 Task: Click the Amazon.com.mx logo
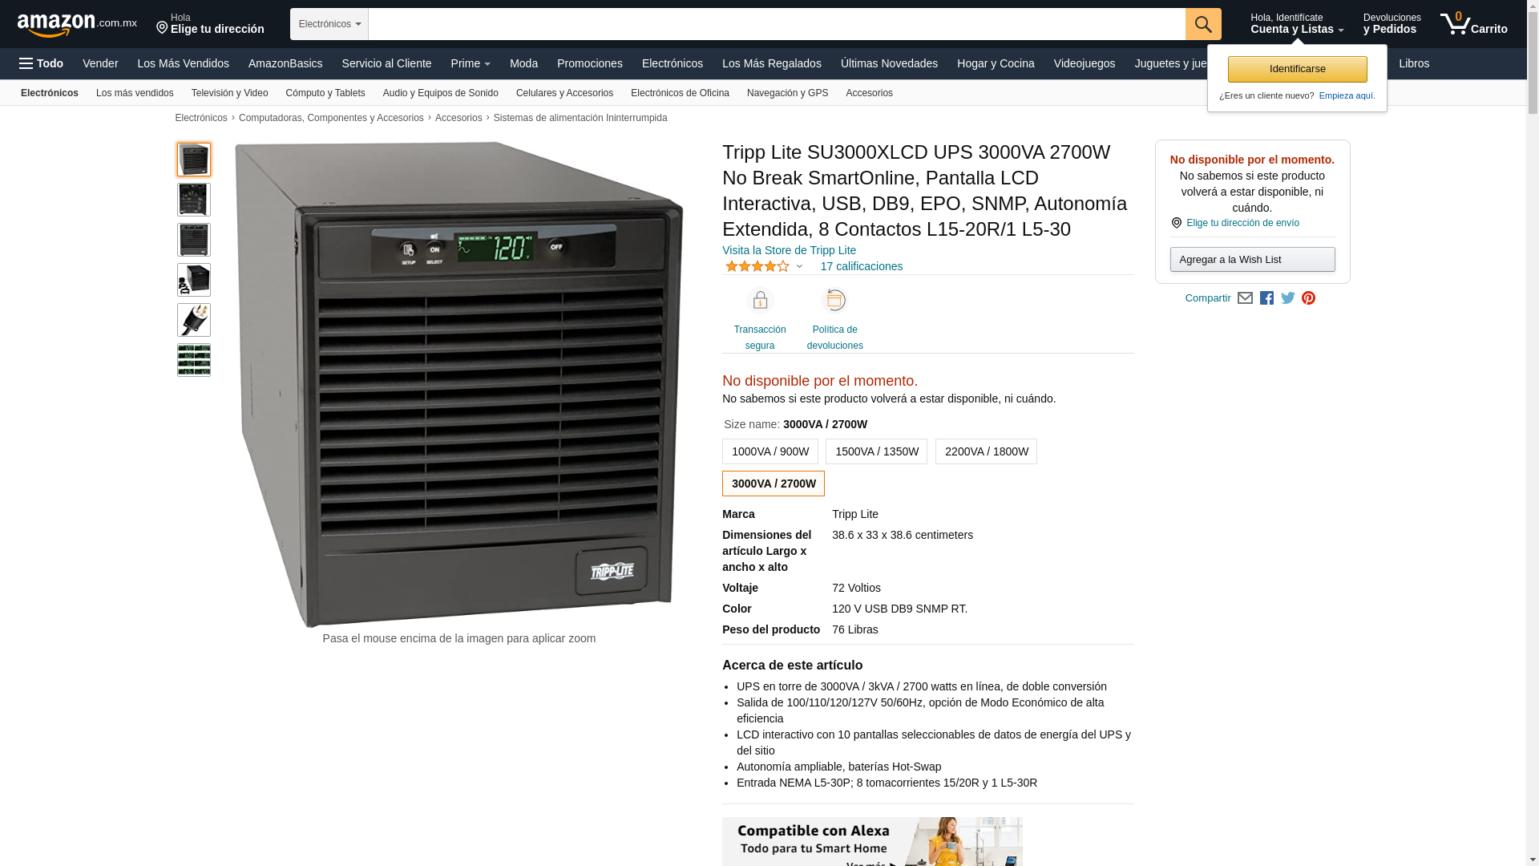point(77,25)
